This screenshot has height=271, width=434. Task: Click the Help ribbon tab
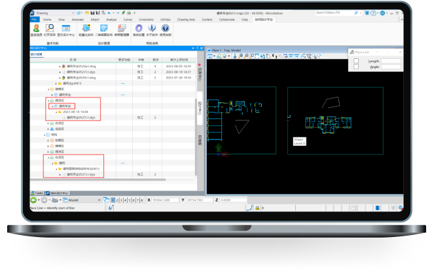245,20
